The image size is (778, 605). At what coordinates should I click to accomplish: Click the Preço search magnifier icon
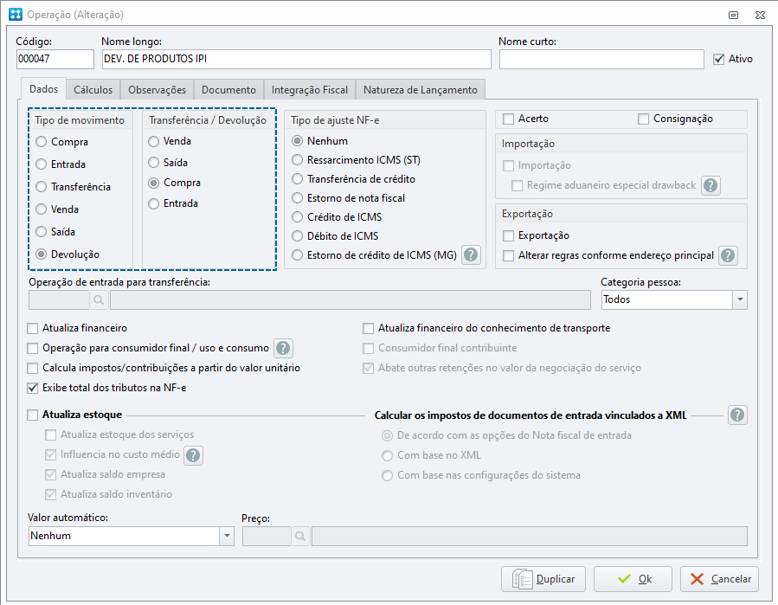[300, 536]
